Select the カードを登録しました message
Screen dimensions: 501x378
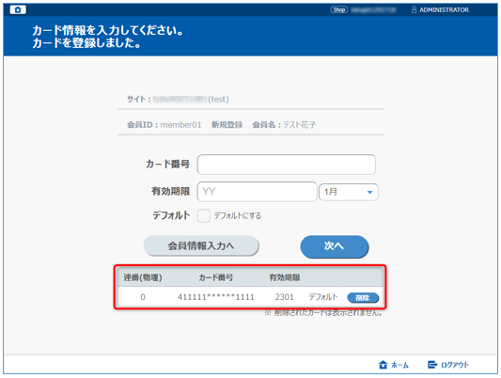click(x=86, y=43)
